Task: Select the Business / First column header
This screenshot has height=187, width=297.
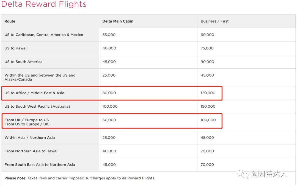Action: (x=215, y=21)
